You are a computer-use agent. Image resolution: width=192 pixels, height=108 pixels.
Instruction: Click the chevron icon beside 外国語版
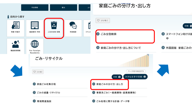pyautogui.click(x=163, y=47)
